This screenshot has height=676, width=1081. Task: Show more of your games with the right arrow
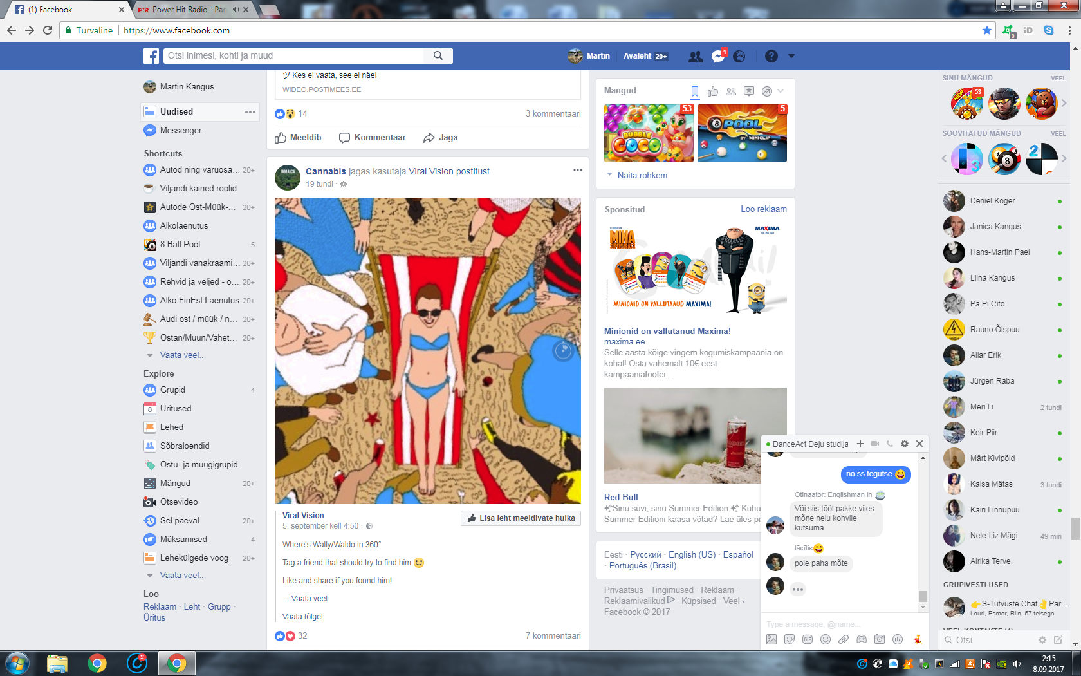1064,103
